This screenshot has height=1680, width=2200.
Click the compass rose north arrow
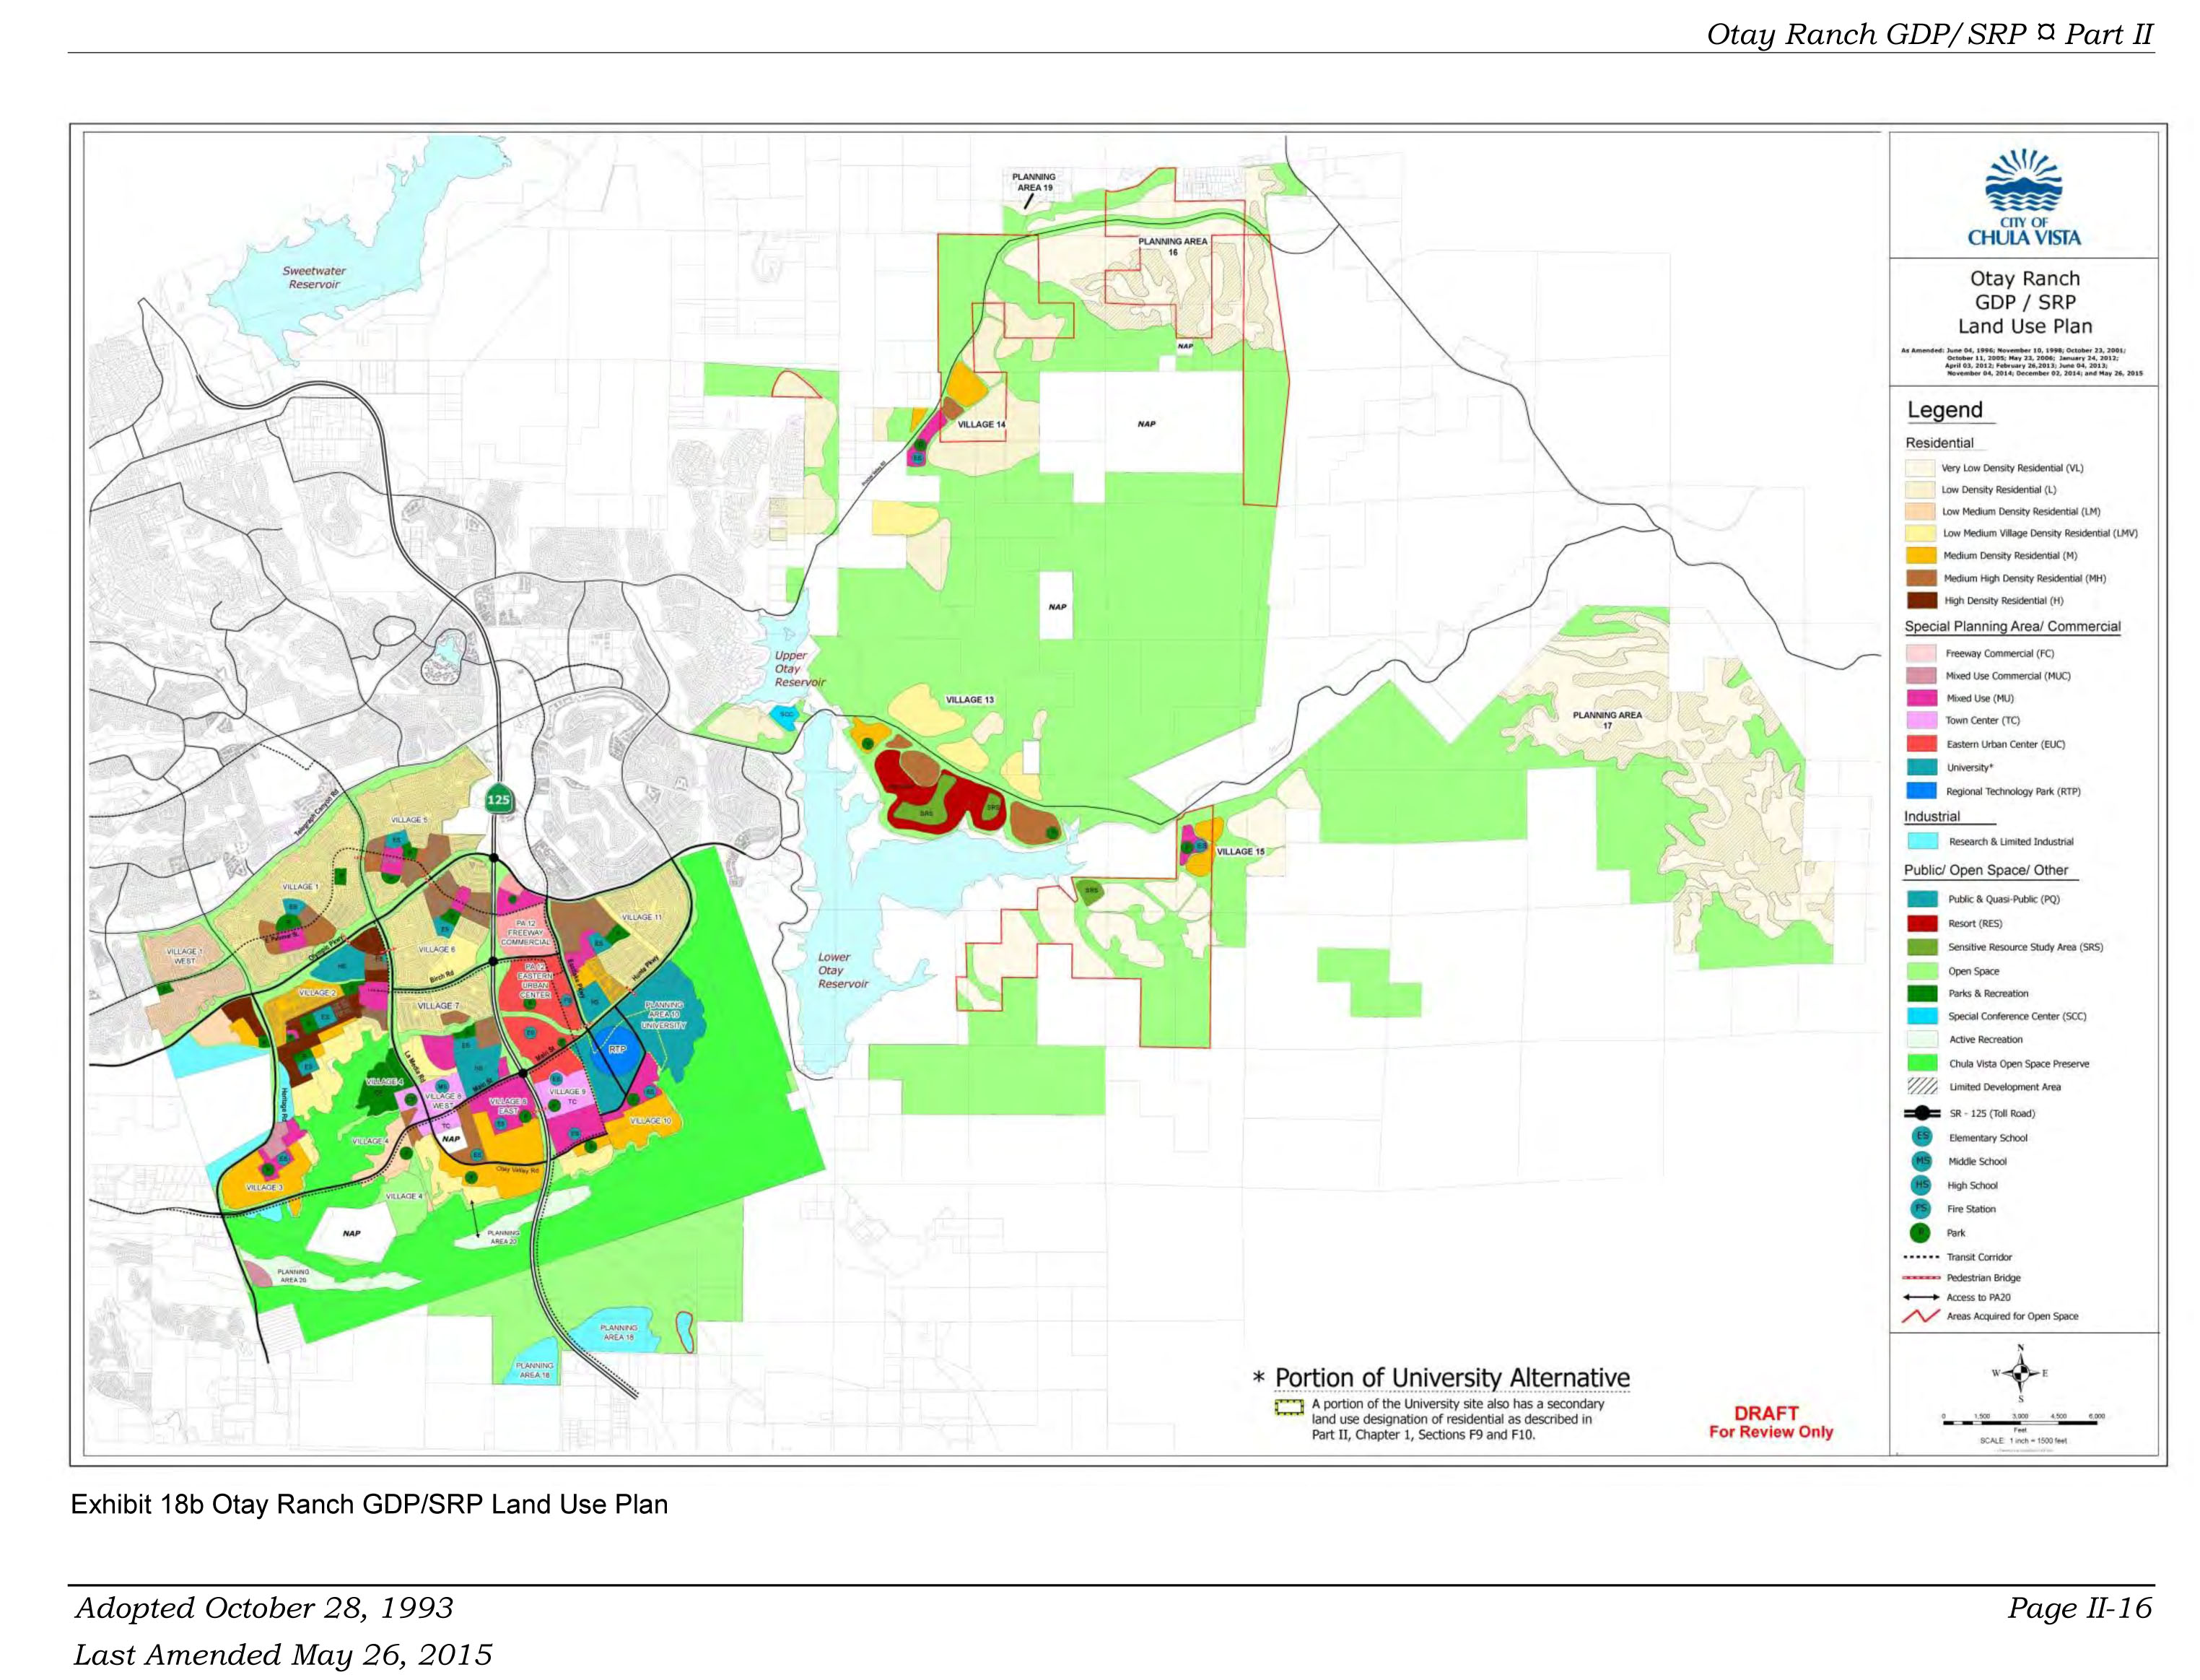(x=2019, y=1373)
